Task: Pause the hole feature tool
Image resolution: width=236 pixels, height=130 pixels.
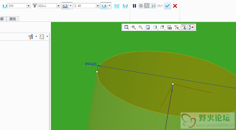Action: point(134,6)
